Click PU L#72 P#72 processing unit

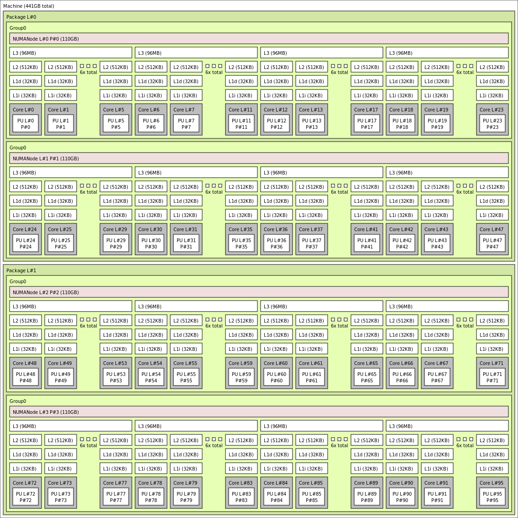pyautogui.click(x=25, y=497)
